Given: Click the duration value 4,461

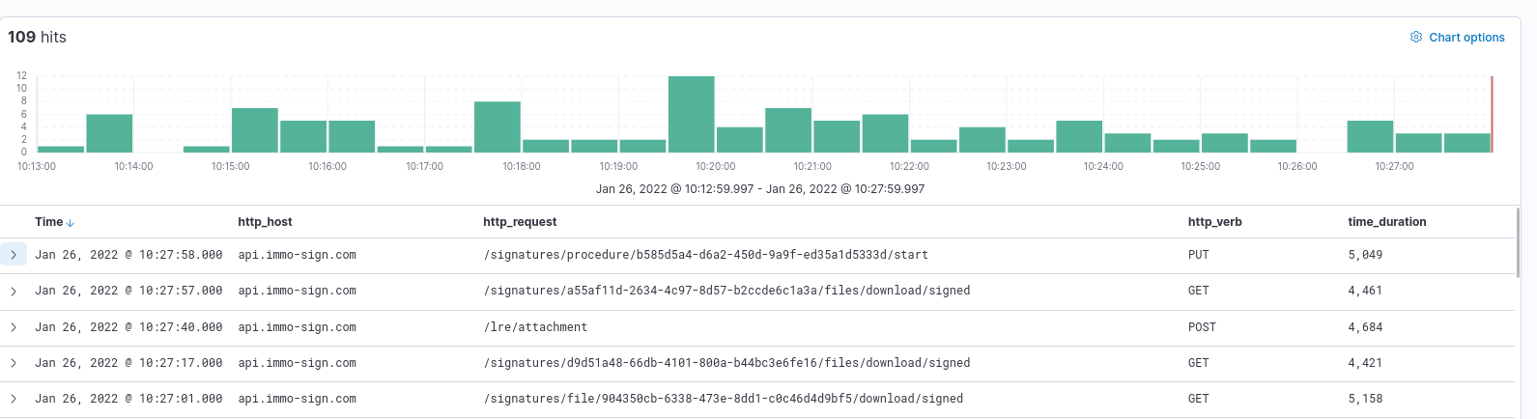Looking at the screenshot, I should click(x=1365, y=291).
